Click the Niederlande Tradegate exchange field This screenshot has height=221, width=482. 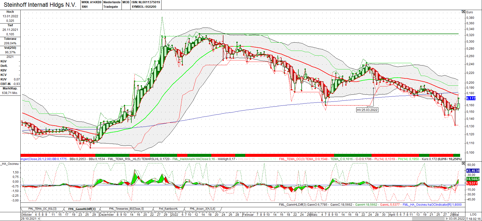click(x=112, y=5)
